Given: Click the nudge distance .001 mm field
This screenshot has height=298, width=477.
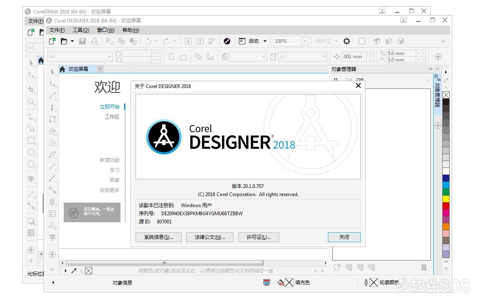Looking at the screenshot, I should 354,57.
